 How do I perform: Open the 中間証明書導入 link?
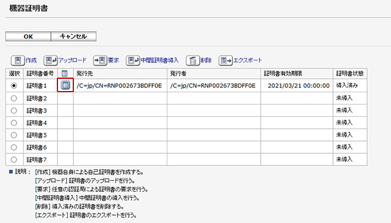click(160, 60)
